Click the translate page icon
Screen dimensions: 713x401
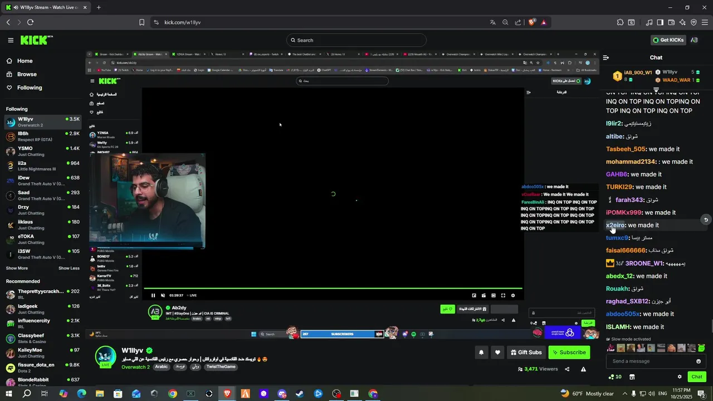[492, 22]
